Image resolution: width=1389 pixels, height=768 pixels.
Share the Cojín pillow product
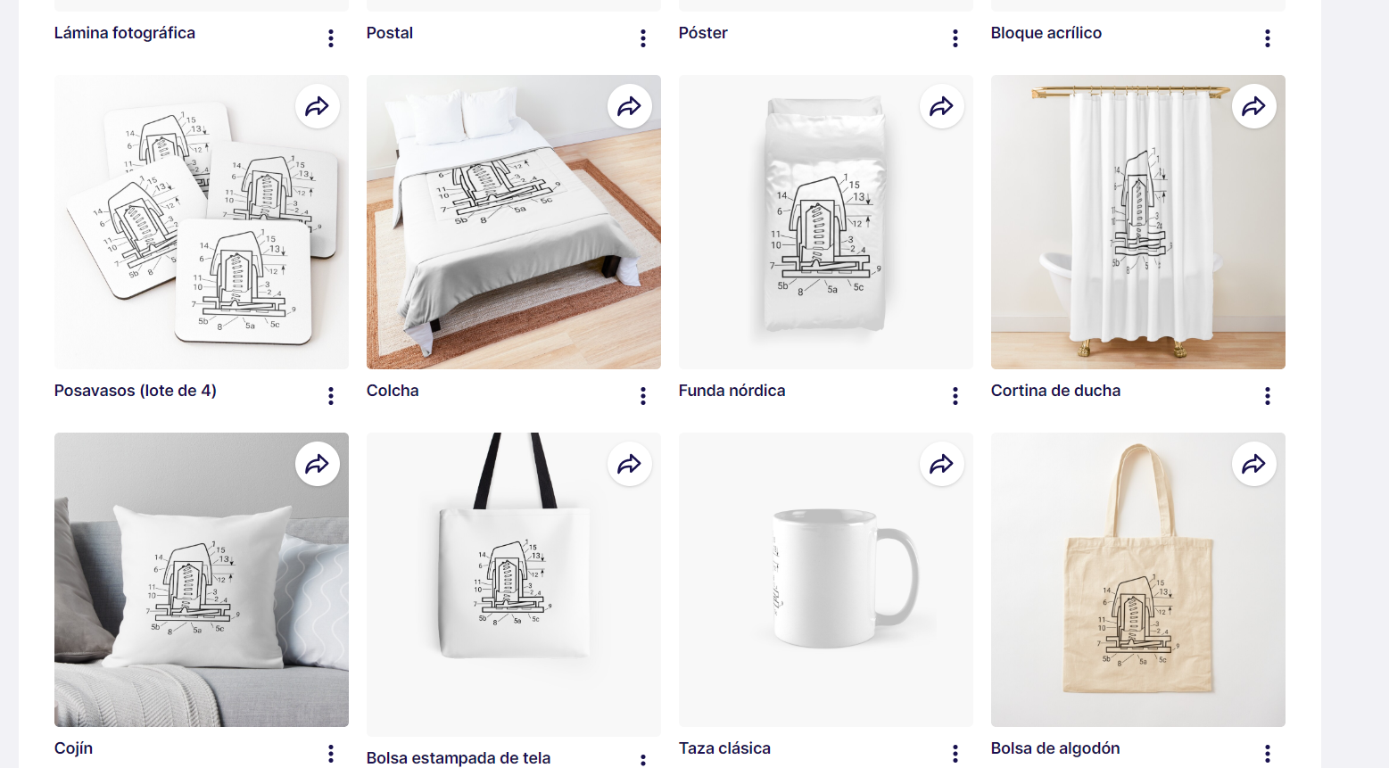pyautogui.click(x=318, y=465)
